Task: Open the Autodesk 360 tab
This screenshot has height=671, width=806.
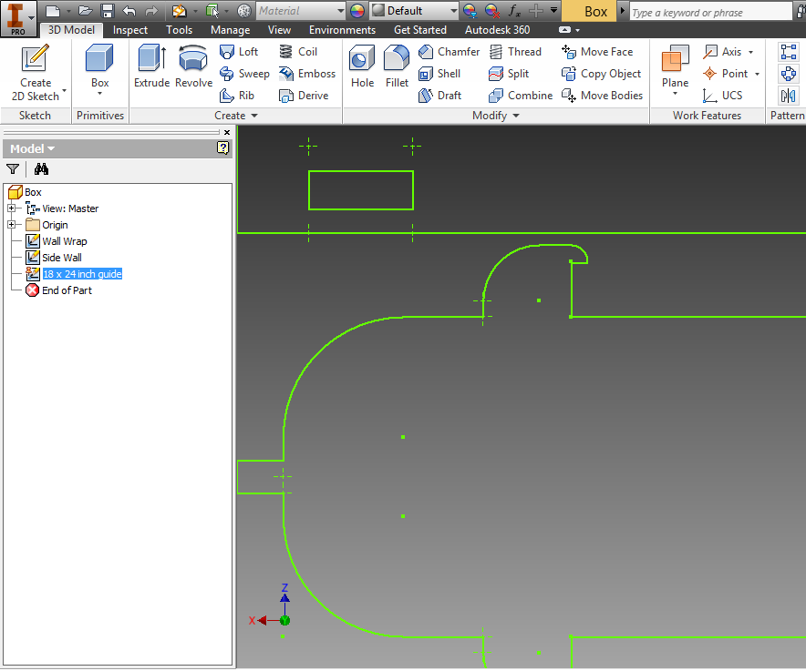Action: [x=497, y=30]
